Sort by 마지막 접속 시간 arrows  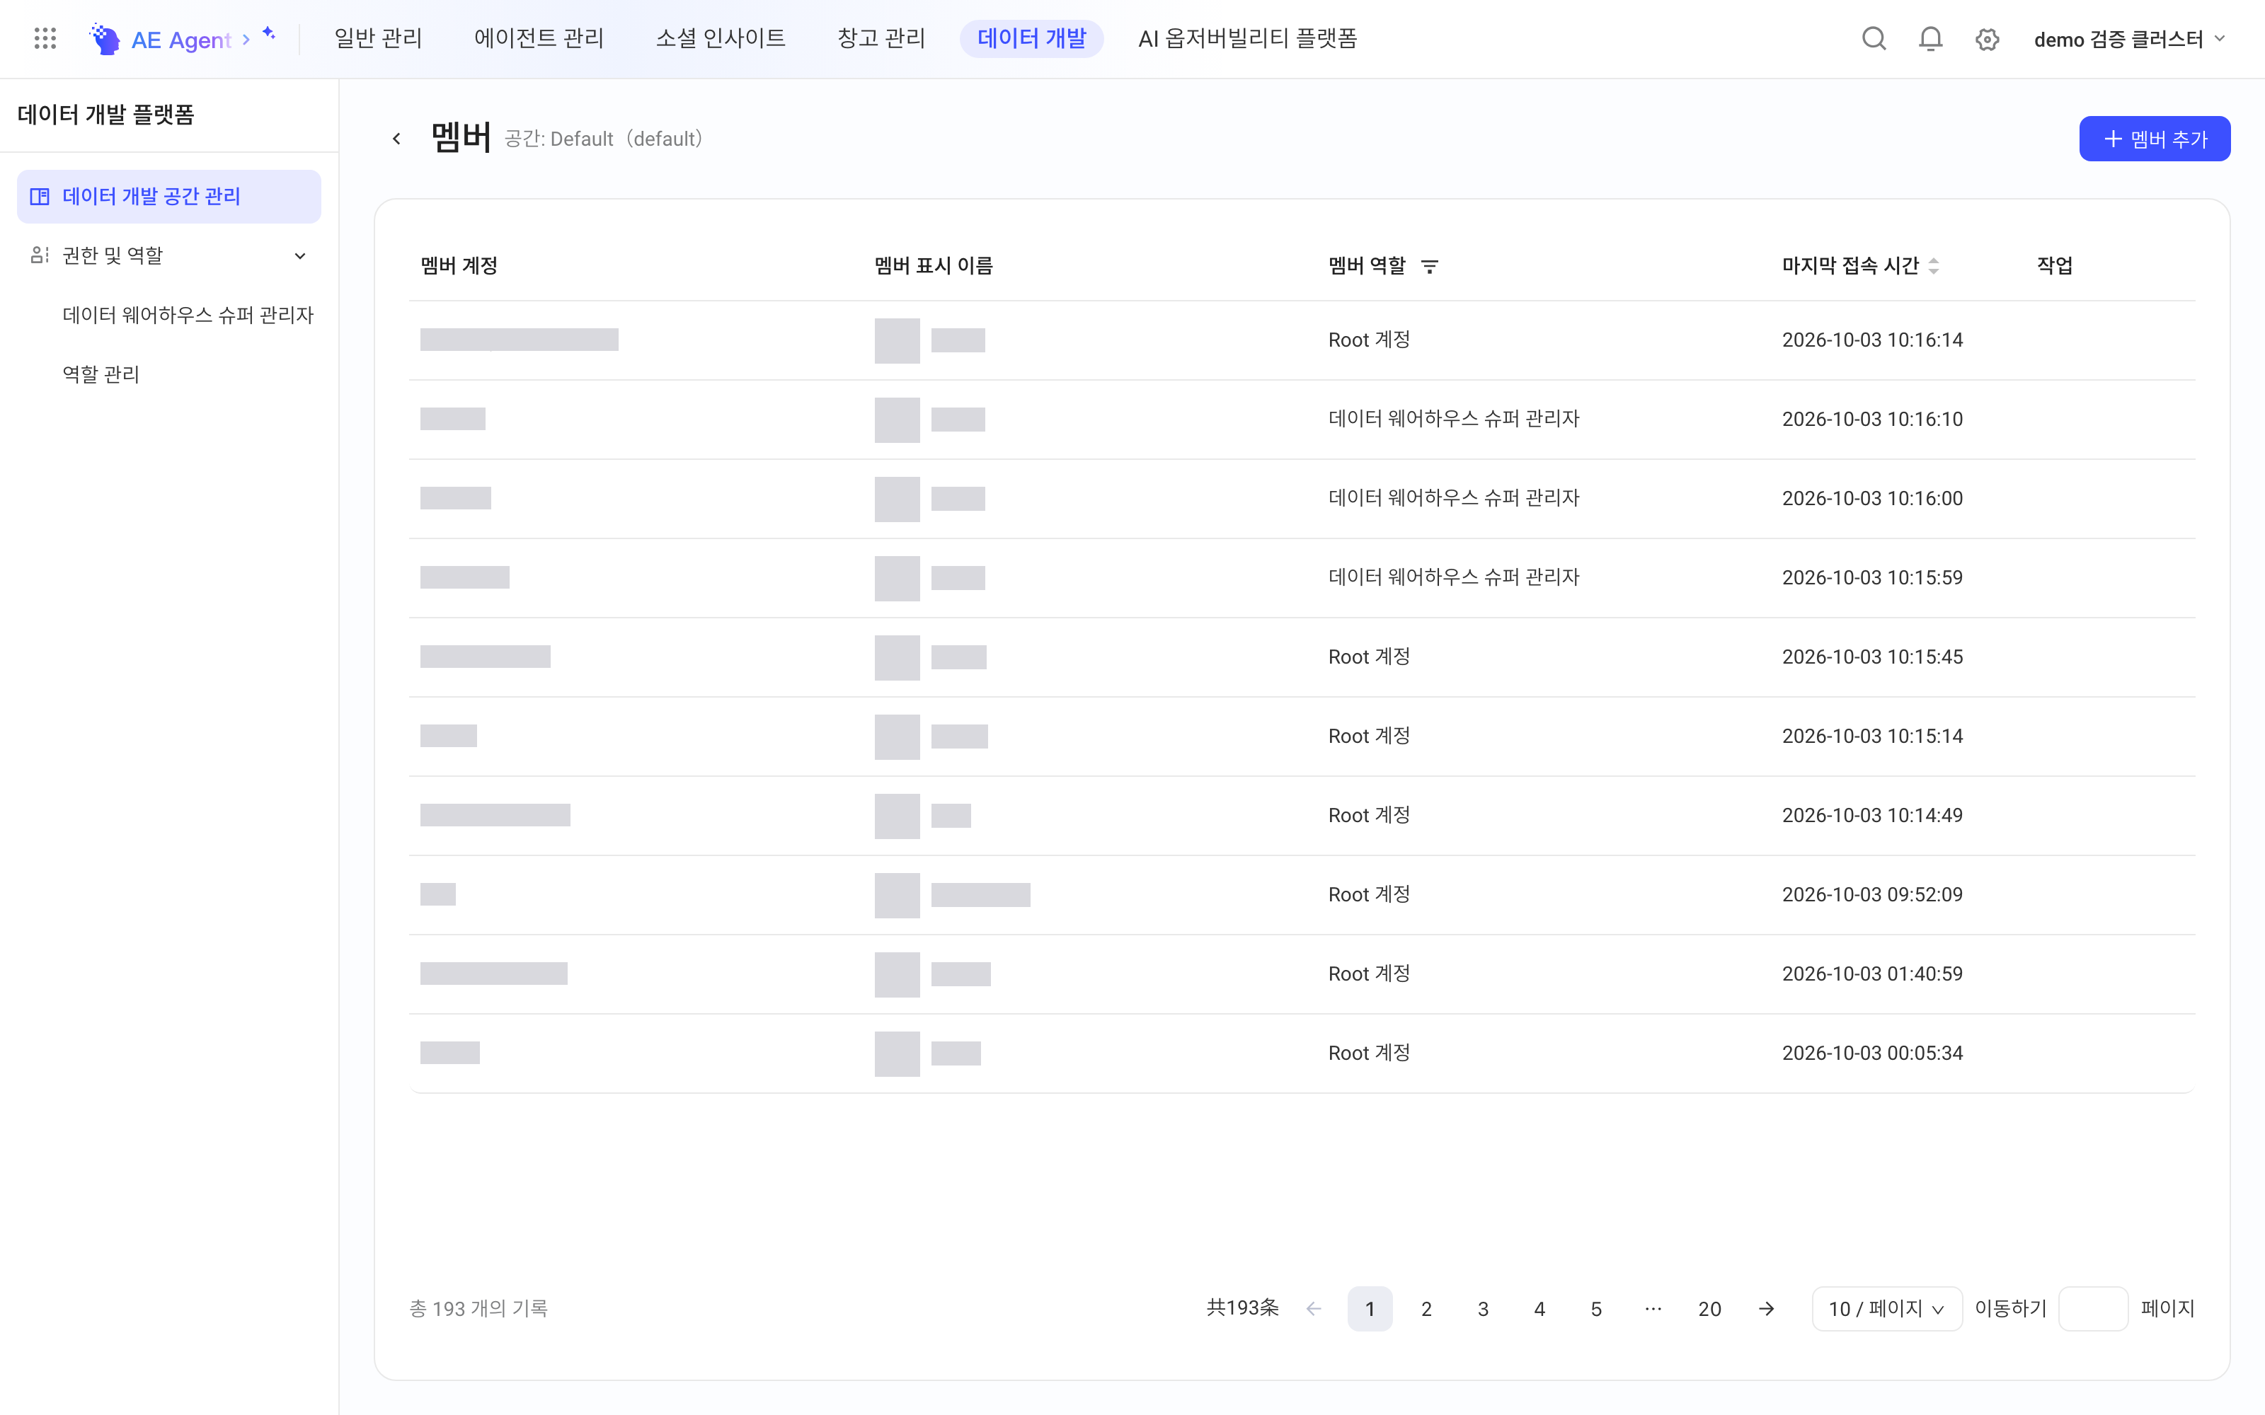click(1934, 267)
